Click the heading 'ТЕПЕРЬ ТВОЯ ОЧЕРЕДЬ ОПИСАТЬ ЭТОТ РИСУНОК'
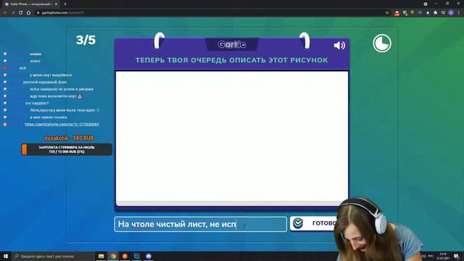464x261 pixels. coord(232,60)
